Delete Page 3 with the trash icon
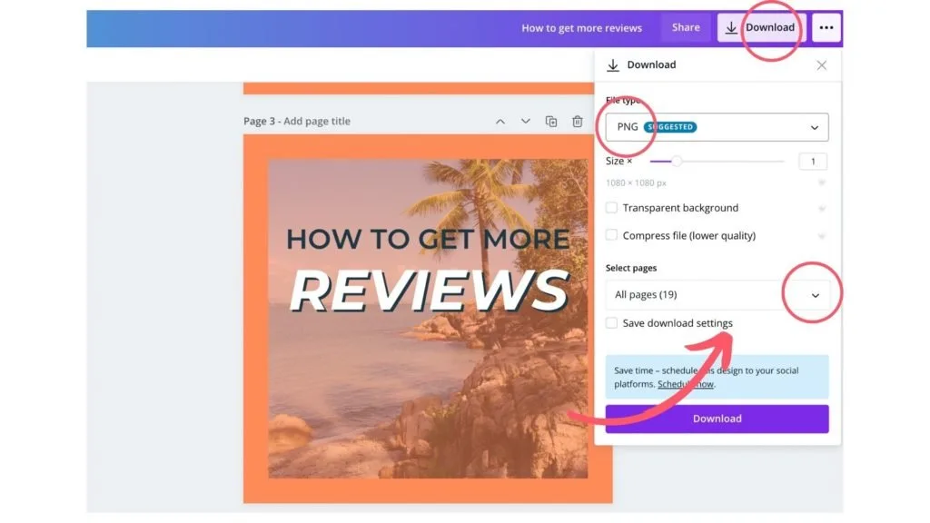Viewport: 930px width, 523px height. [x=578, y=121]
